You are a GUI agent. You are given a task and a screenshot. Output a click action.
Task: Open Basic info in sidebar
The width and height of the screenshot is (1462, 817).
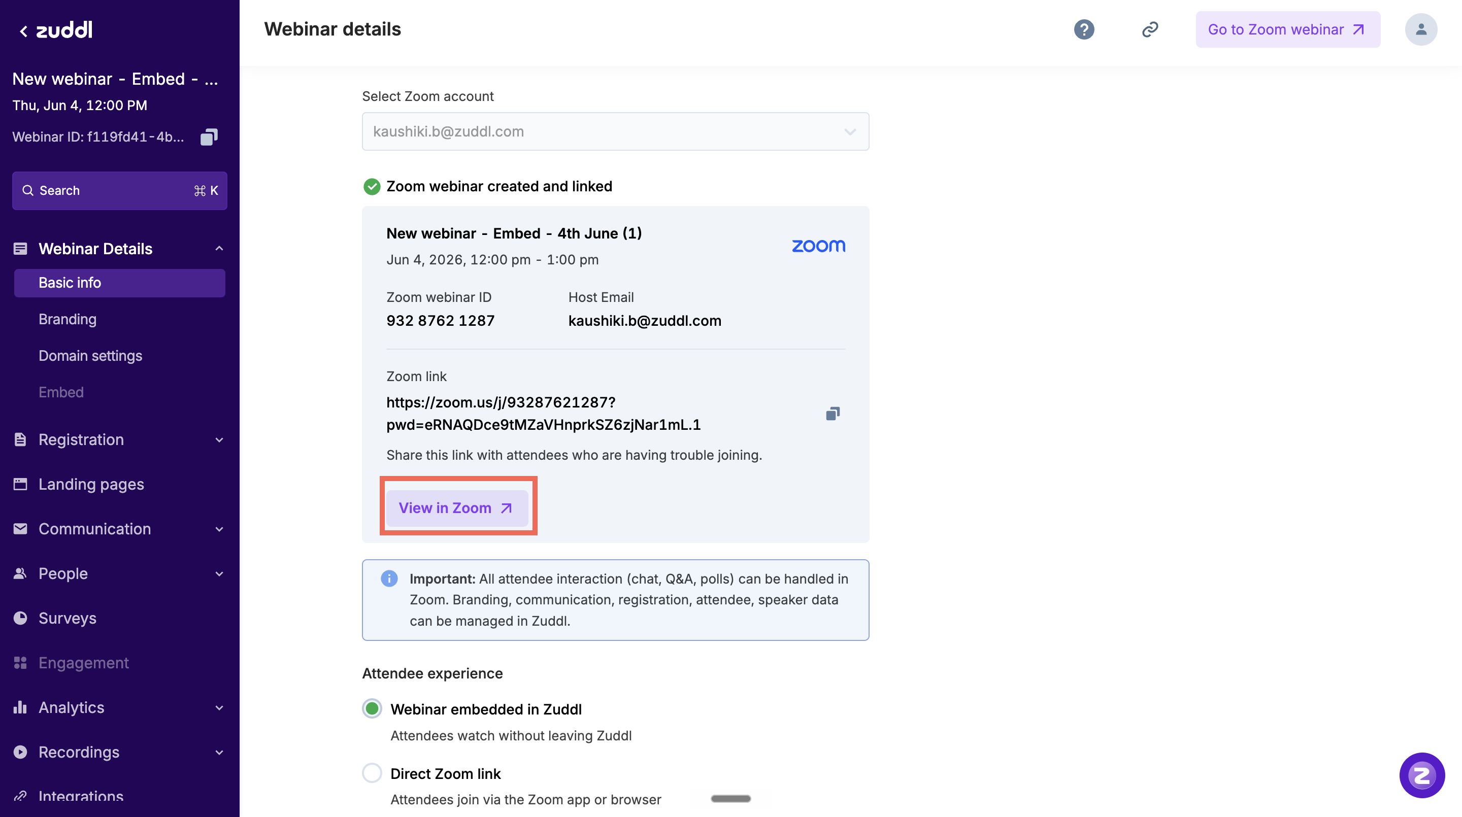120,283
